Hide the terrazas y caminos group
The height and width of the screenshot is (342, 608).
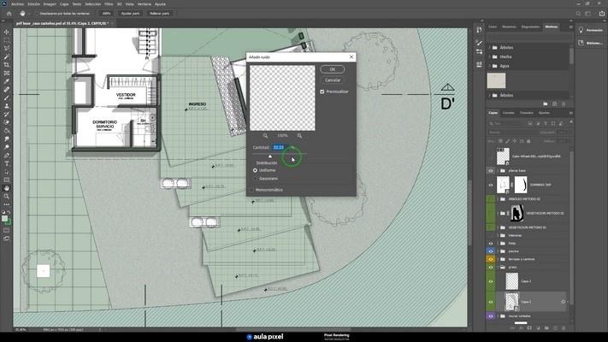pyautogui.click(x=491, y=259)
